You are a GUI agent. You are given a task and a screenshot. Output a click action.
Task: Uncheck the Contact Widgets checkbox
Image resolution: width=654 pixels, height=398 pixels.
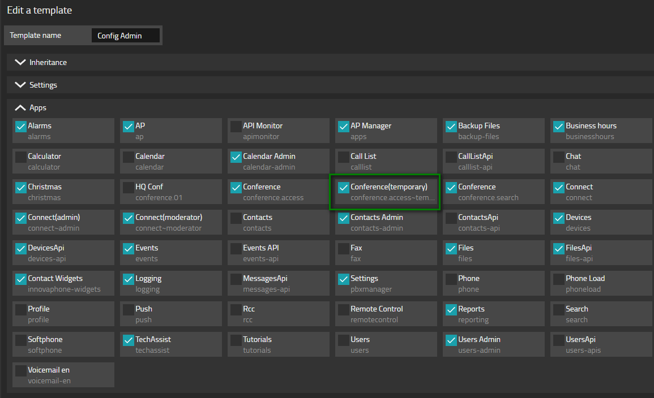click(21, 279)
